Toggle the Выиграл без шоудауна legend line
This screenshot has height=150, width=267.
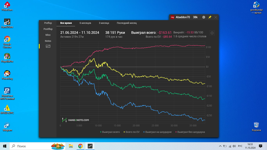click(x=190, y=132)
